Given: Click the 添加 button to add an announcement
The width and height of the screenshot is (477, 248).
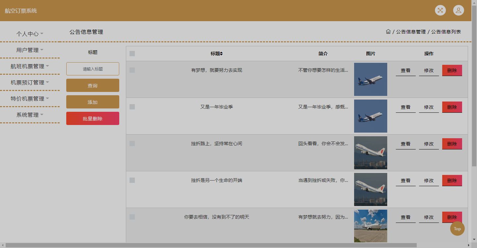Looking at the screenshot, I should pyautogui.click(x=92, y=102).
